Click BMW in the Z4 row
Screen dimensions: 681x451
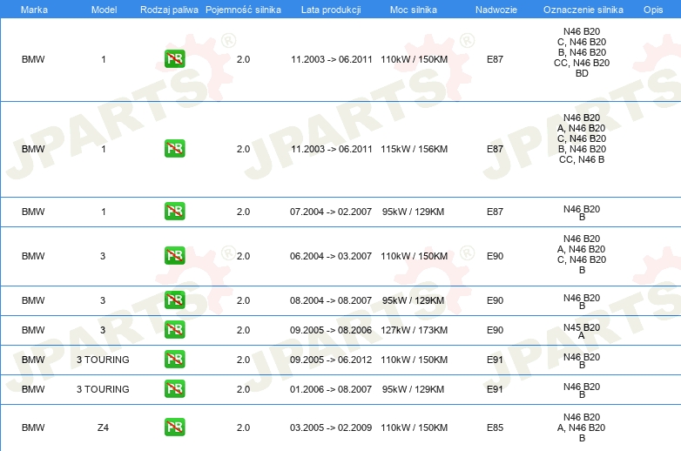(33, 427)
